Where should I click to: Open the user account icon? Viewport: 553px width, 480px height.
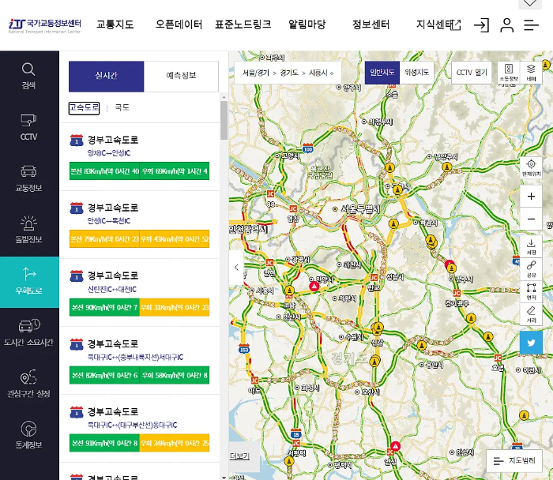coord(507,25)
